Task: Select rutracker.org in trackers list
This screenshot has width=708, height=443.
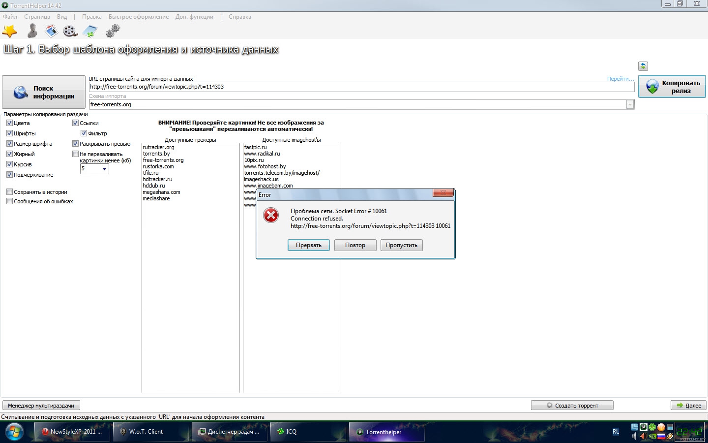Action: point(158,147)
